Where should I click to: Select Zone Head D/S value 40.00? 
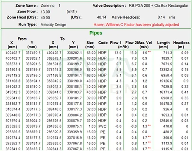point(45,18)
